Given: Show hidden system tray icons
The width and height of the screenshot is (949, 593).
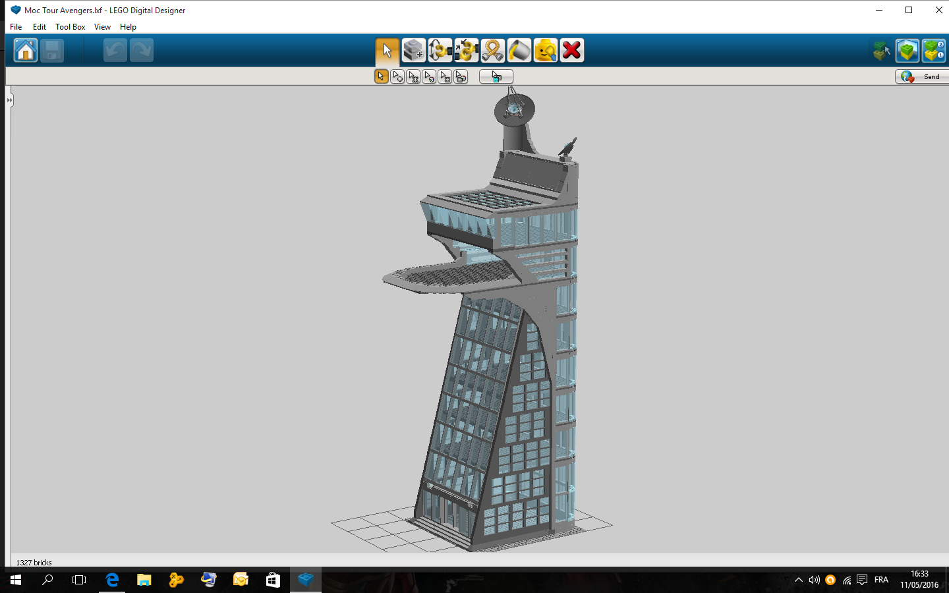Looking at the screenshot, I should (798, 580).
